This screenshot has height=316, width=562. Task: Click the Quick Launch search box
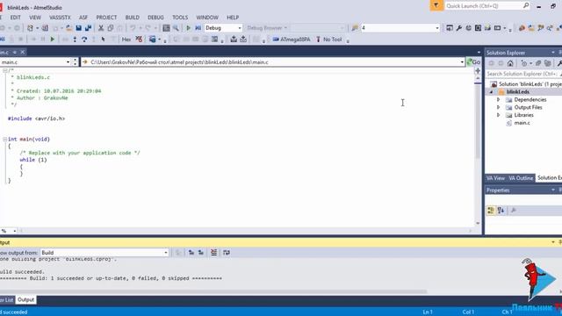[x=487, y=6]
